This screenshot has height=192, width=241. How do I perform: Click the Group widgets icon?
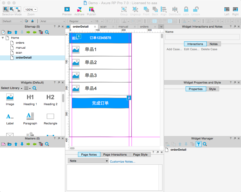[124, 9]
